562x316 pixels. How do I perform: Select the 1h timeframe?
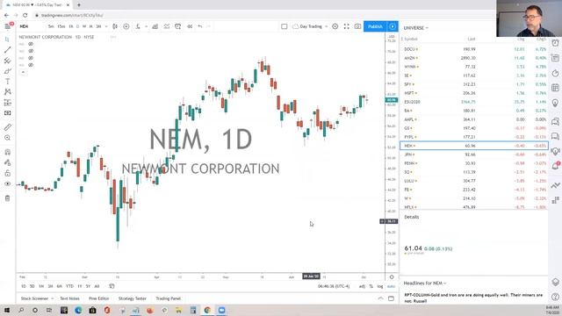pyautogui.click(x=71, y=26)
